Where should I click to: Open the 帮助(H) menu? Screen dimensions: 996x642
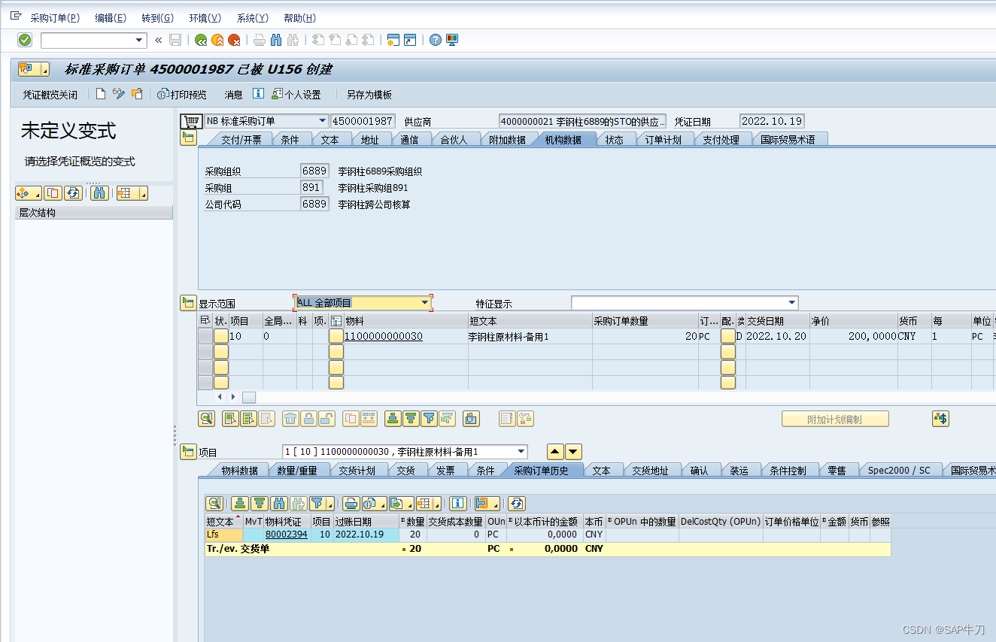click(x=299, y=18)
